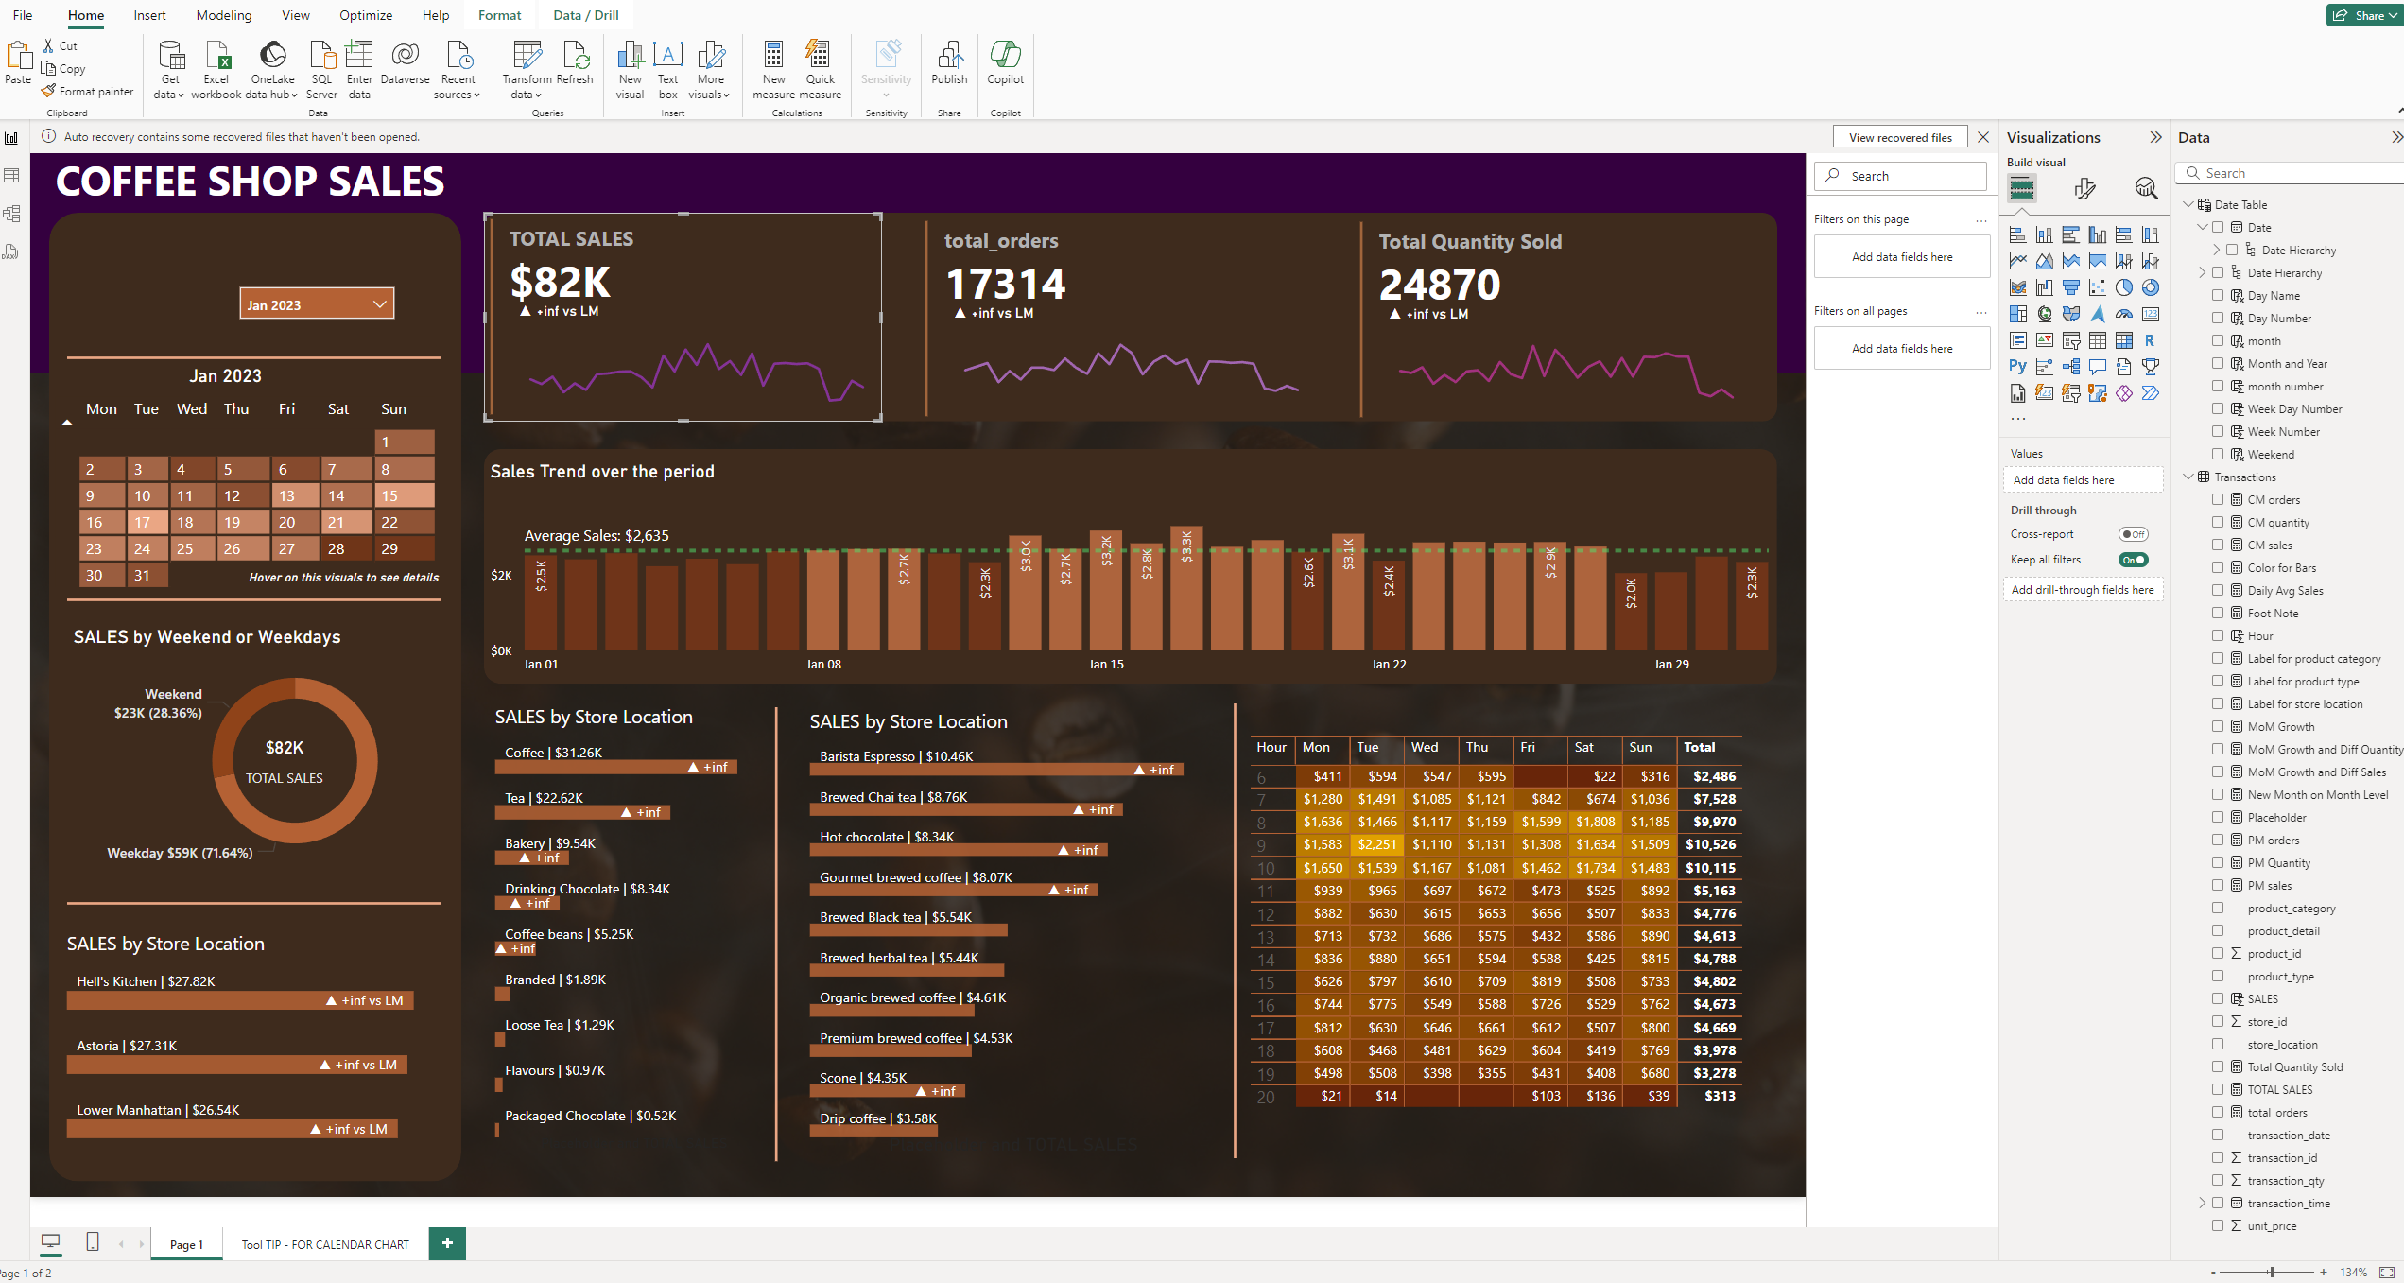
Task: Check the Day Name field checkbox
Action: pos(2218,295)
